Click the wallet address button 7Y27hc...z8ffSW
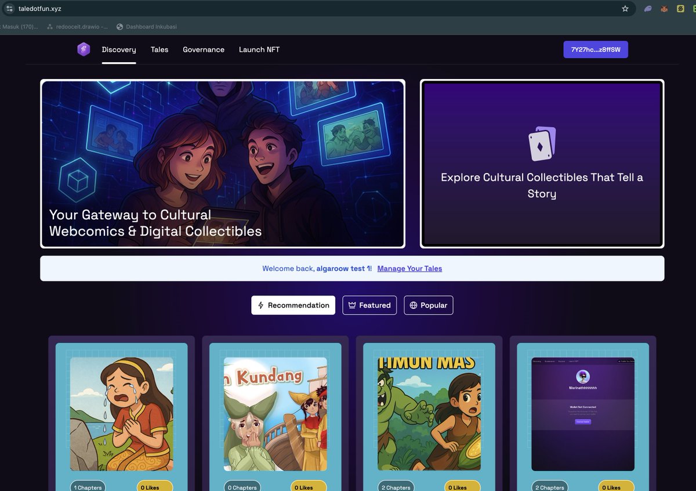 coord(596,49)
